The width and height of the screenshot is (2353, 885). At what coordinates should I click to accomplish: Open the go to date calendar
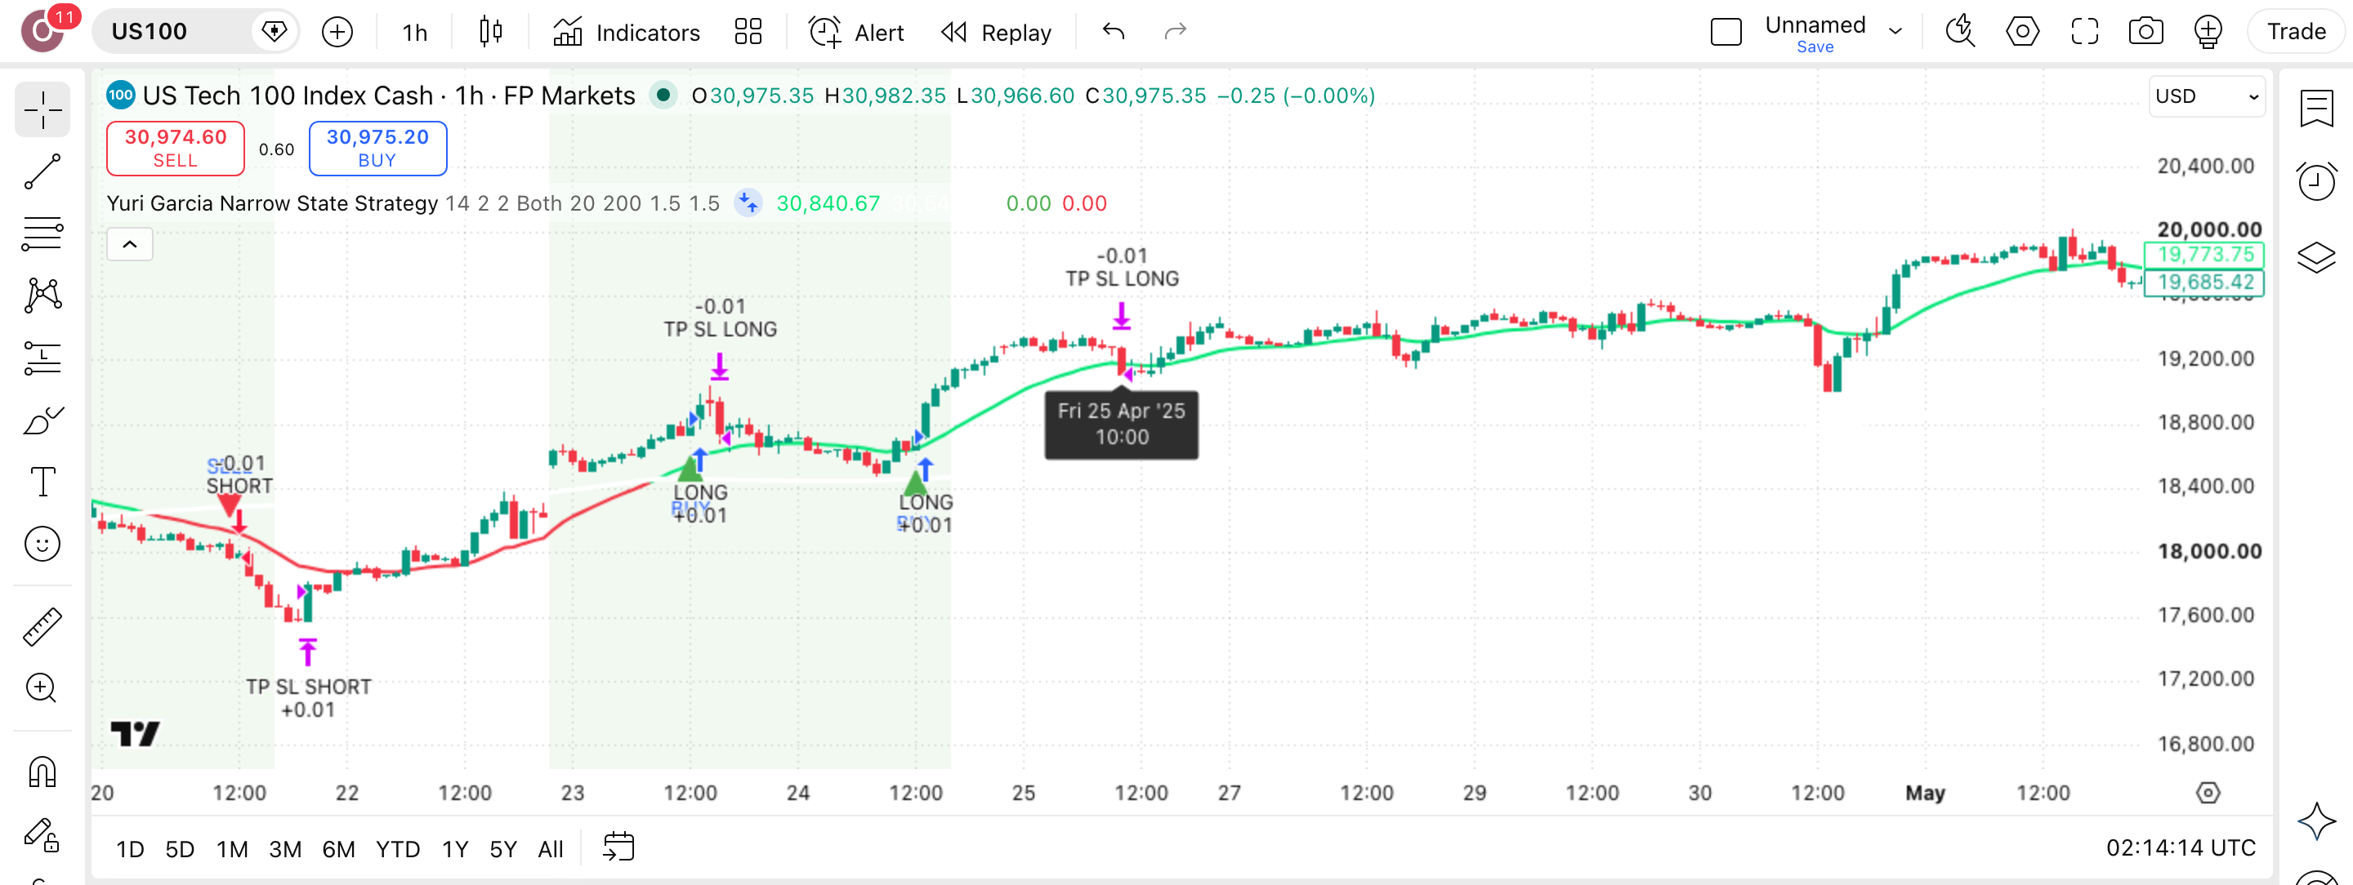[x=618, y=847]
